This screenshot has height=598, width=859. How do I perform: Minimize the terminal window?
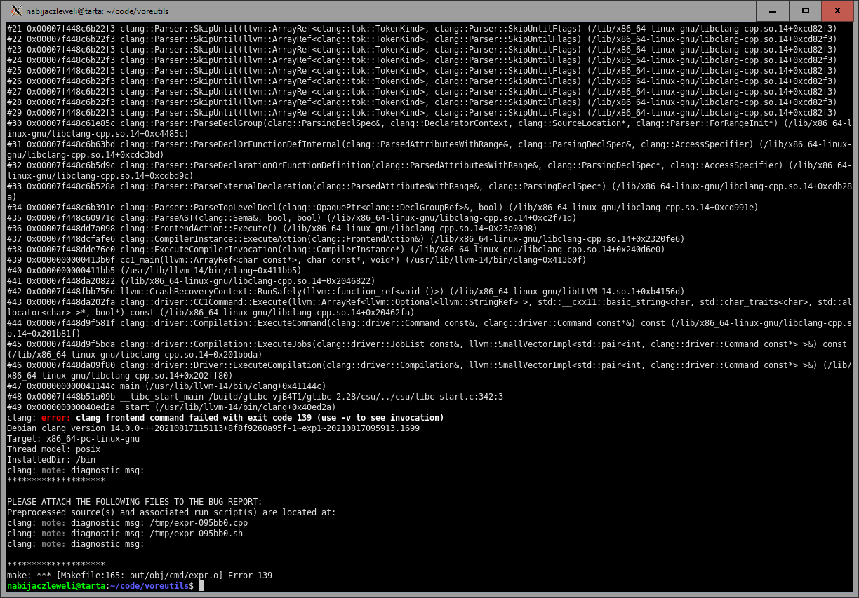tap(773, 11)
